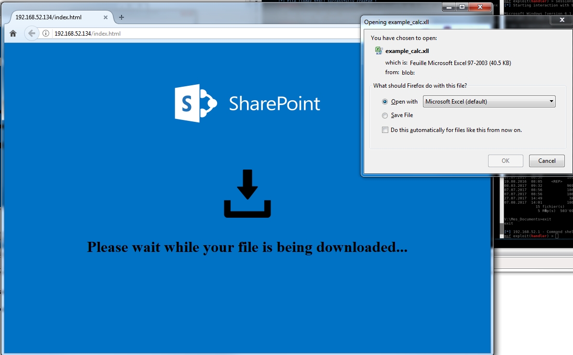This screenshot has width=573, height=355.
Task: Select Open with radio button
Action: [x=385, y=102]
